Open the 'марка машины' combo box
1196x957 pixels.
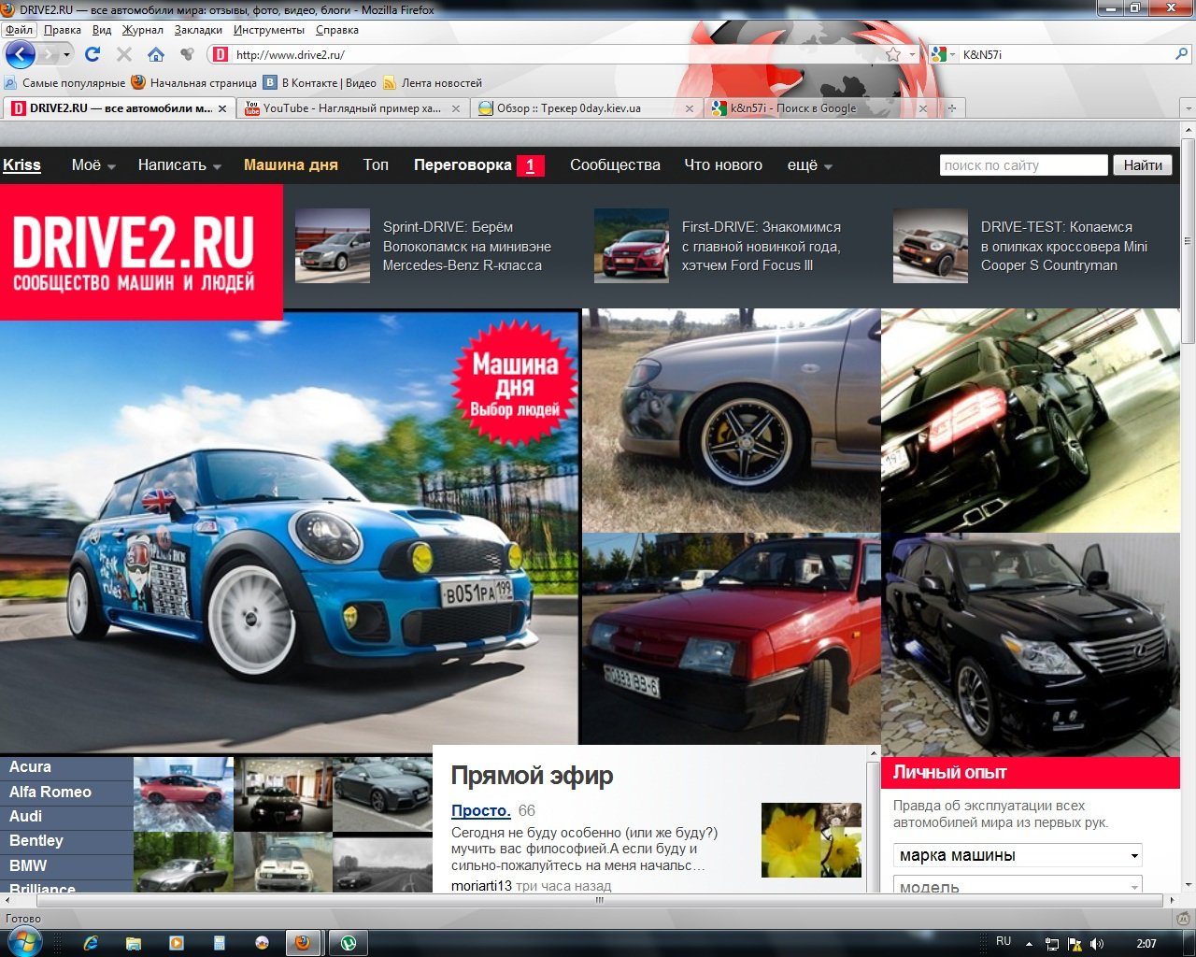tap(1018, 855)
